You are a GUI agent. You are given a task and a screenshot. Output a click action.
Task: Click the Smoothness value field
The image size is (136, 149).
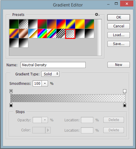pos(37,84)
